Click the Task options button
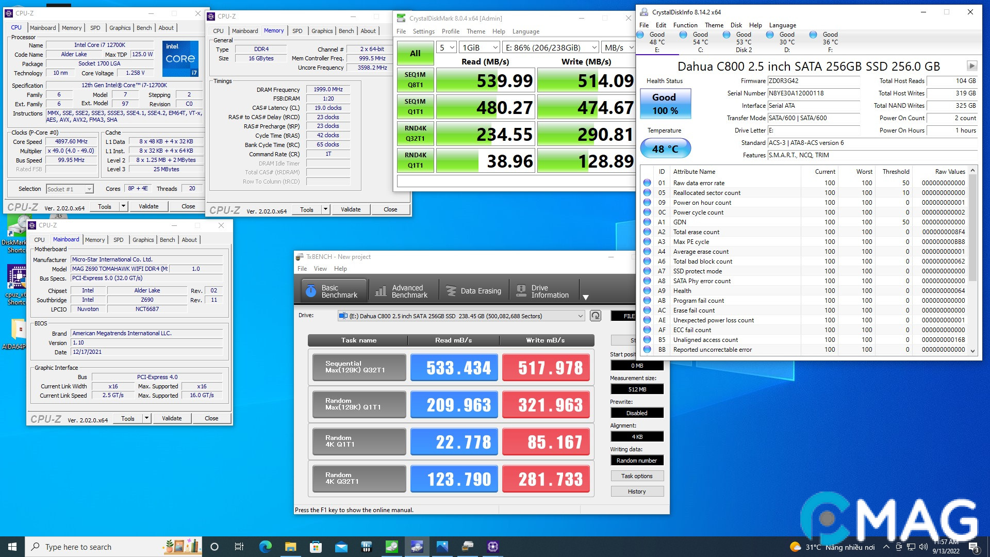The width and height of the screenshot is (990, 557). (636, 476)
